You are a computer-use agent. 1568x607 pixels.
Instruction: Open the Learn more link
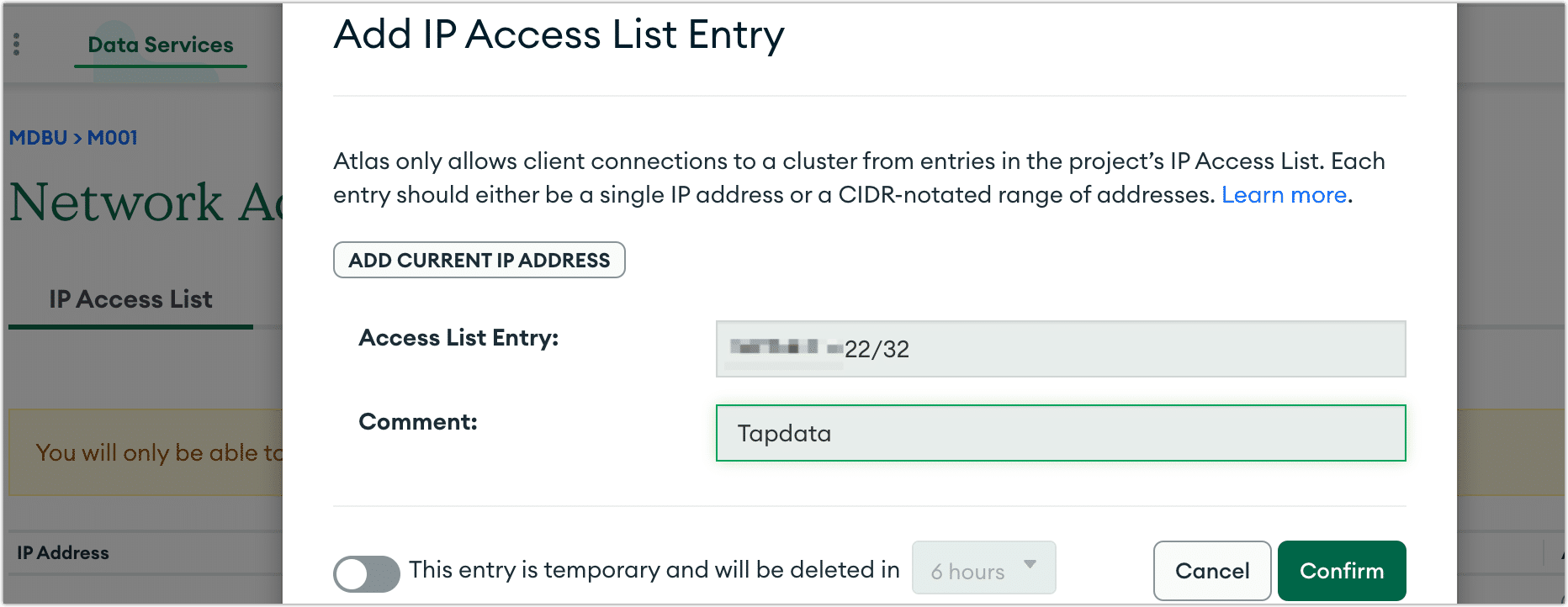(x=1284, y=195)
